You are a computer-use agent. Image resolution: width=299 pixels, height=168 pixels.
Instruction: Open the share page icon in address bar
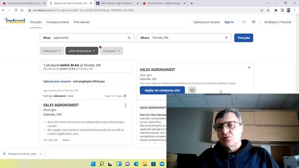(x=262, y=10)
